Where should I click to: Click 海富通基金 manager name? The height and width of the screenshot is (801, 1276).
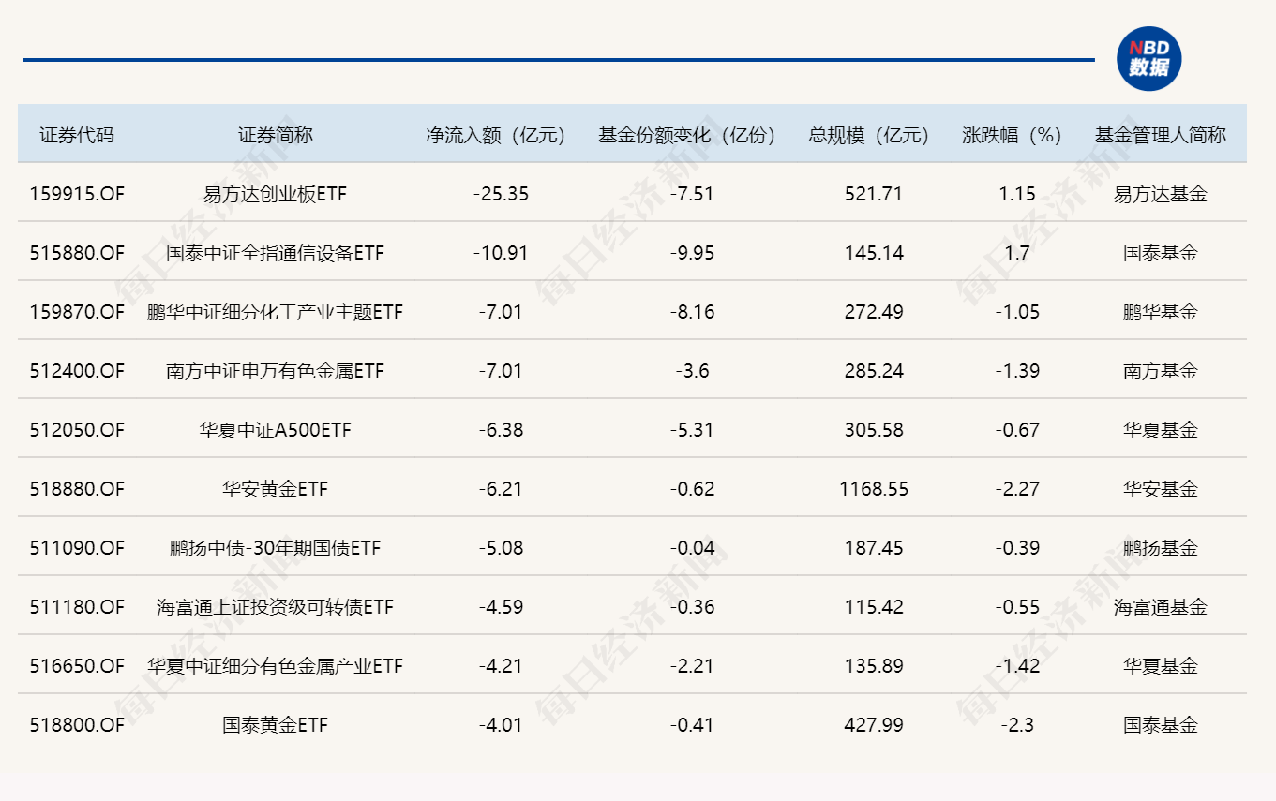click(x=1160, y=607)
